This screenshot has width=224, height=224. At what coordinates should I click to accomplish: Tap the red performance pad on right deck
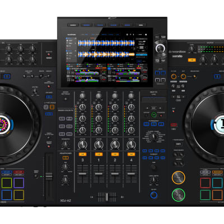point(206,183)
